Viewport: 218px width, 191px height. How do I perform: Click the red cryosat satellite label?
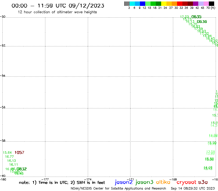coord(186,182)
